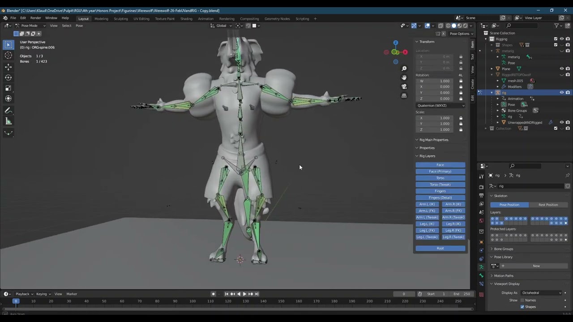Open the Object Data armature properties tab
The width and height of the screenshot is (573, 322).
[x=481, y=267]
